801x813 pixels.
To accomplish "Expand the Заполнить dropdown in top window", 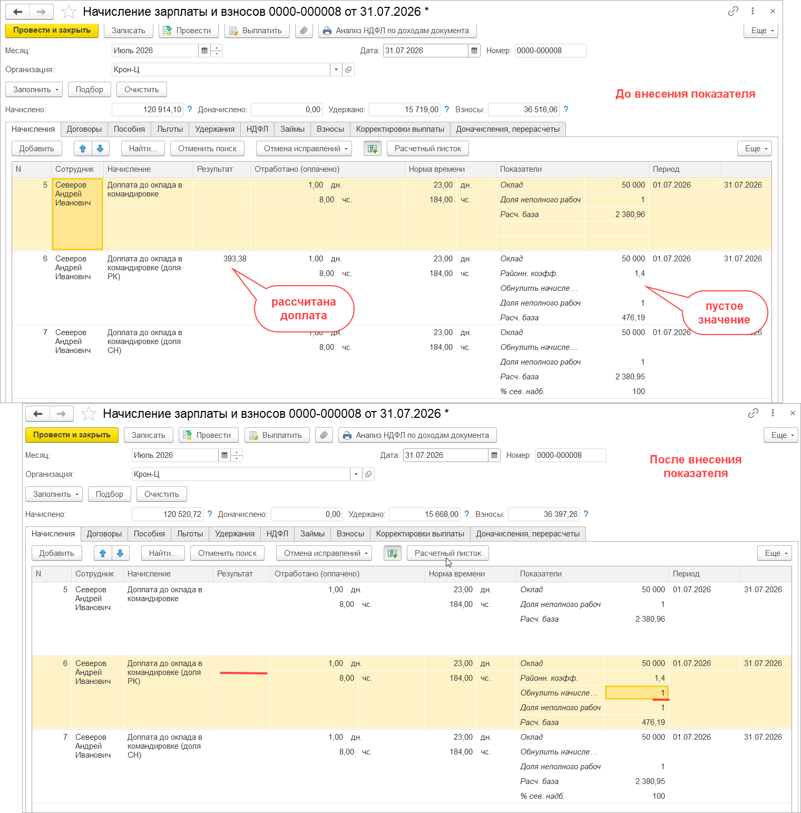I will [34, 90].
